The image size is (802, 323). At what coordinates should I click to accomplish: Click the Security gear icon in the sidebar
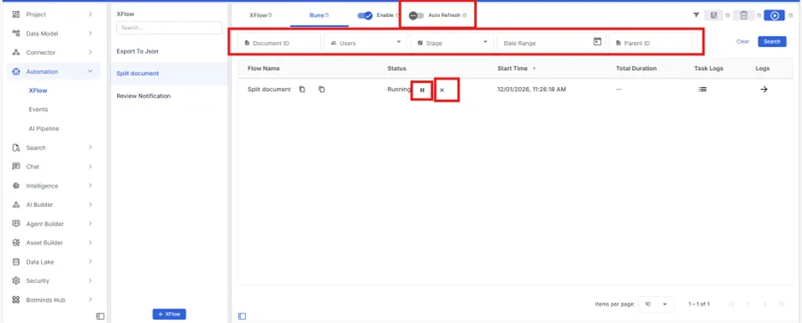(x=16, y=280)
